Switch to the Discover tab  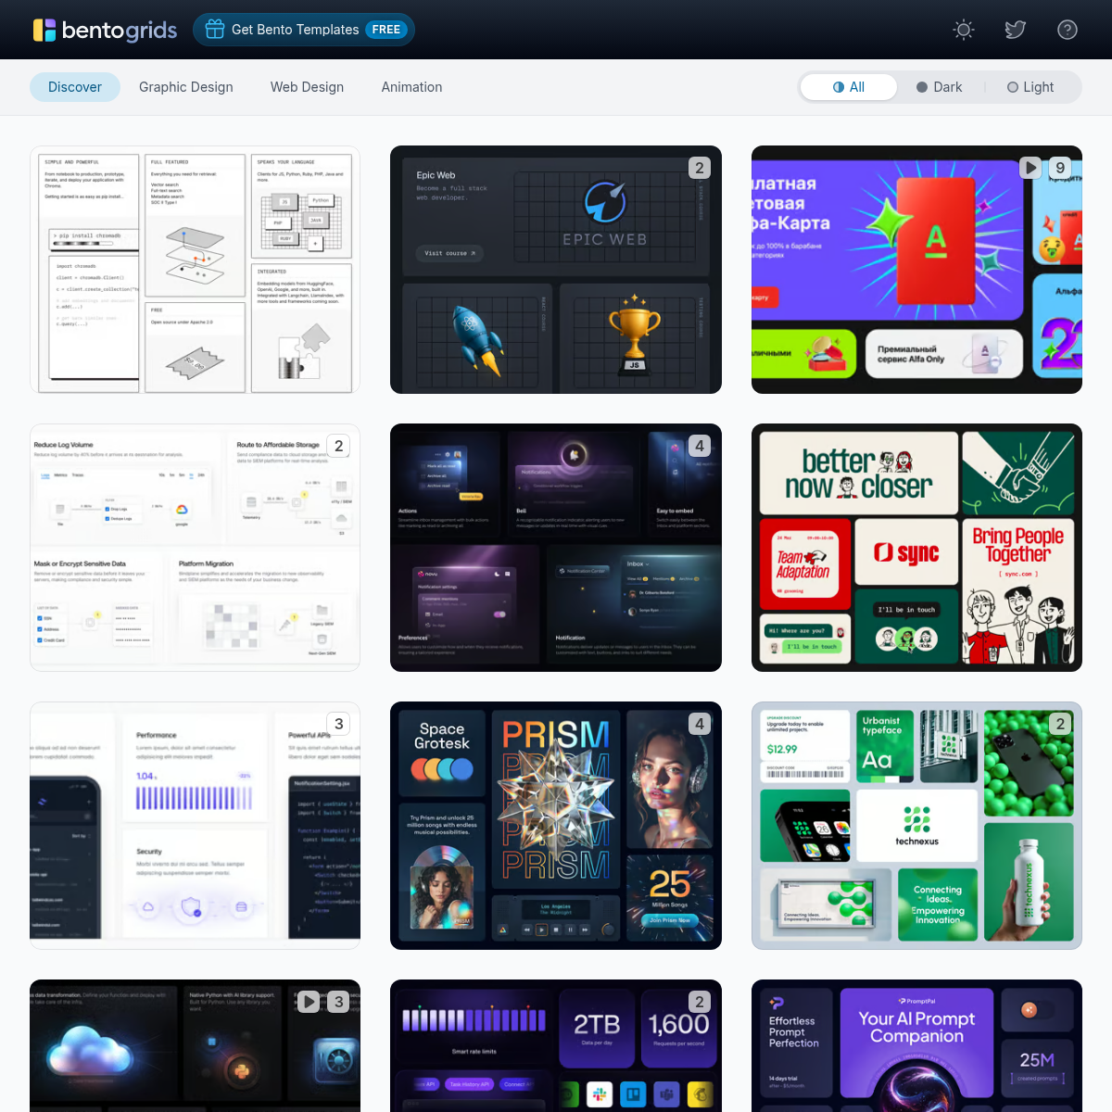click(x=75, y=87)
